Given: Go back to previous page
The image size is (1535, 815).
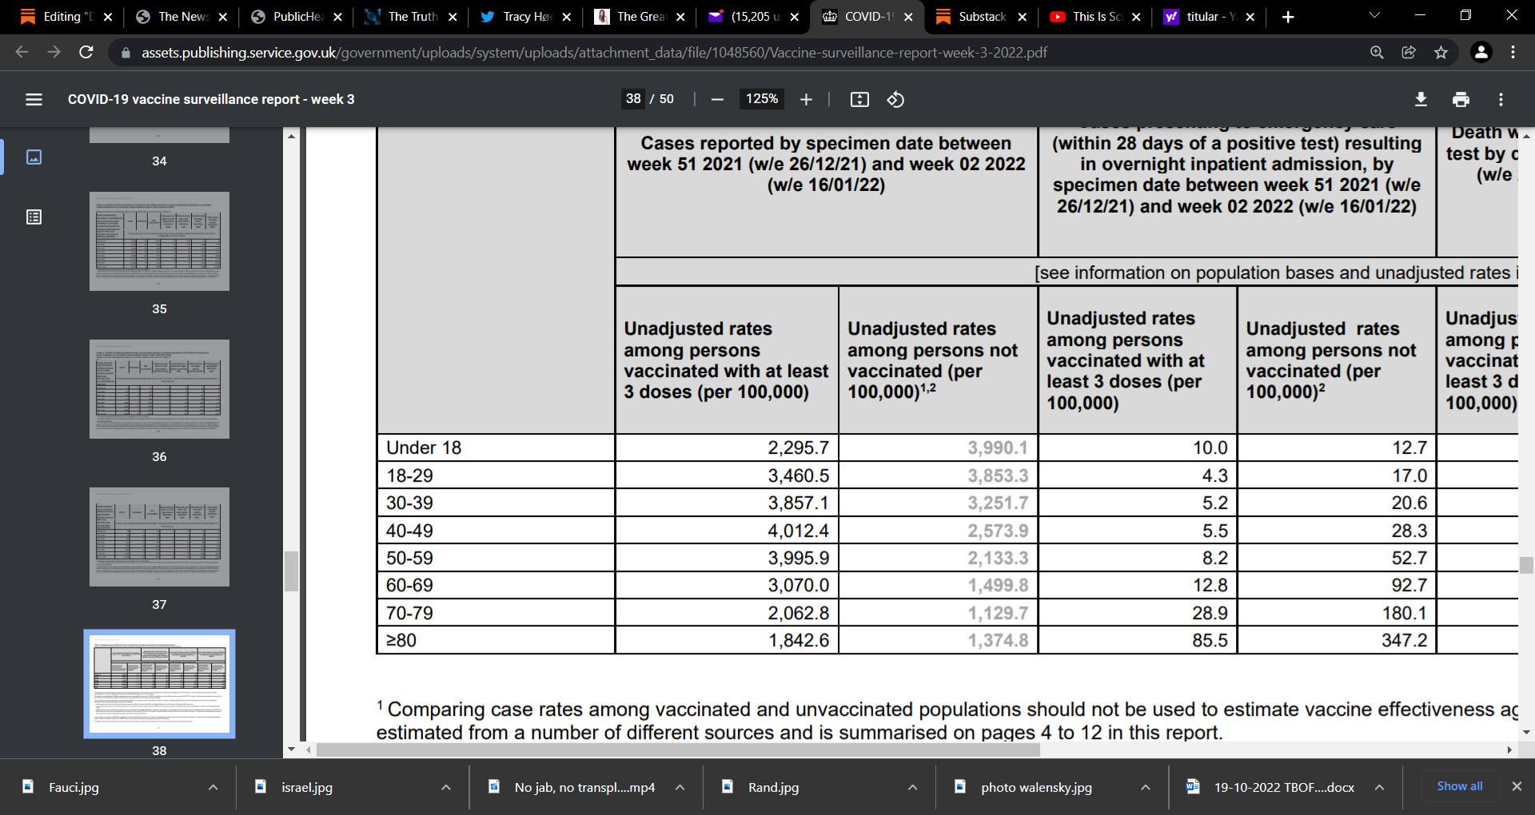Looking at the screenshot, I should tap(22, 52).
